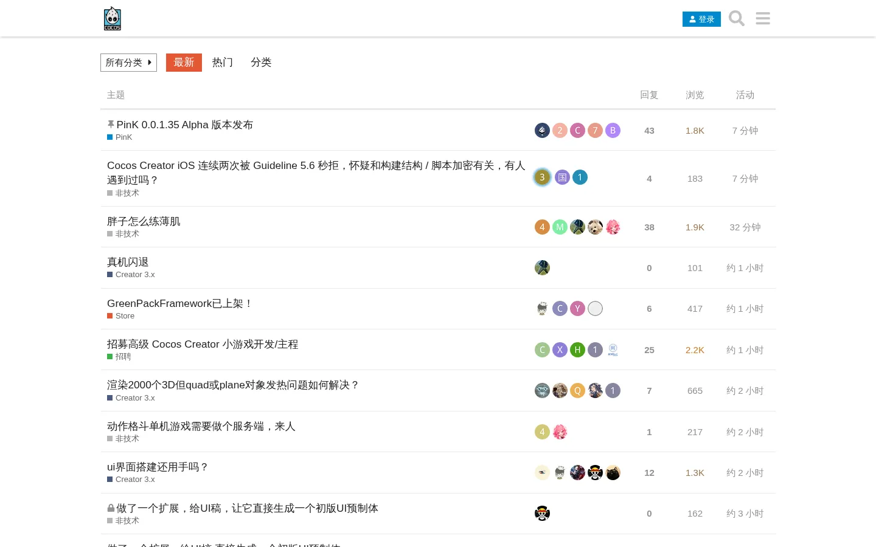
Task: Click activity time 约 3 小时
Action: 745,514
